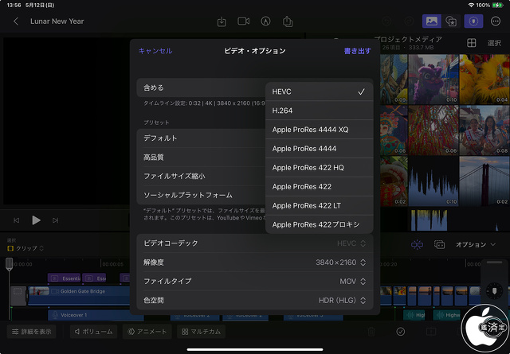Image resolution: width=510 pixels, height=354 pixels.
Task: Select the Golden Gate Bridge clip in timeline
Action: pyautogui.click(x=79, y=295)
